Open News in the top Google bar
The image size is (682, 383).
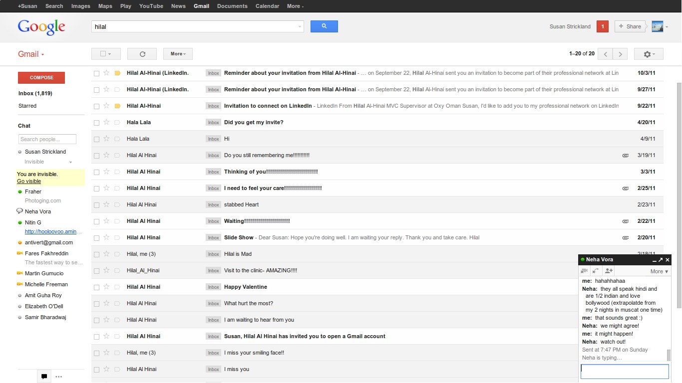click(178, 6)
